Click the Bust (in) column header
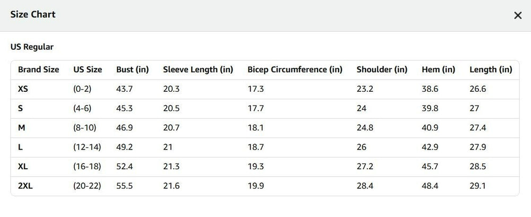 (x=132, y=70)
